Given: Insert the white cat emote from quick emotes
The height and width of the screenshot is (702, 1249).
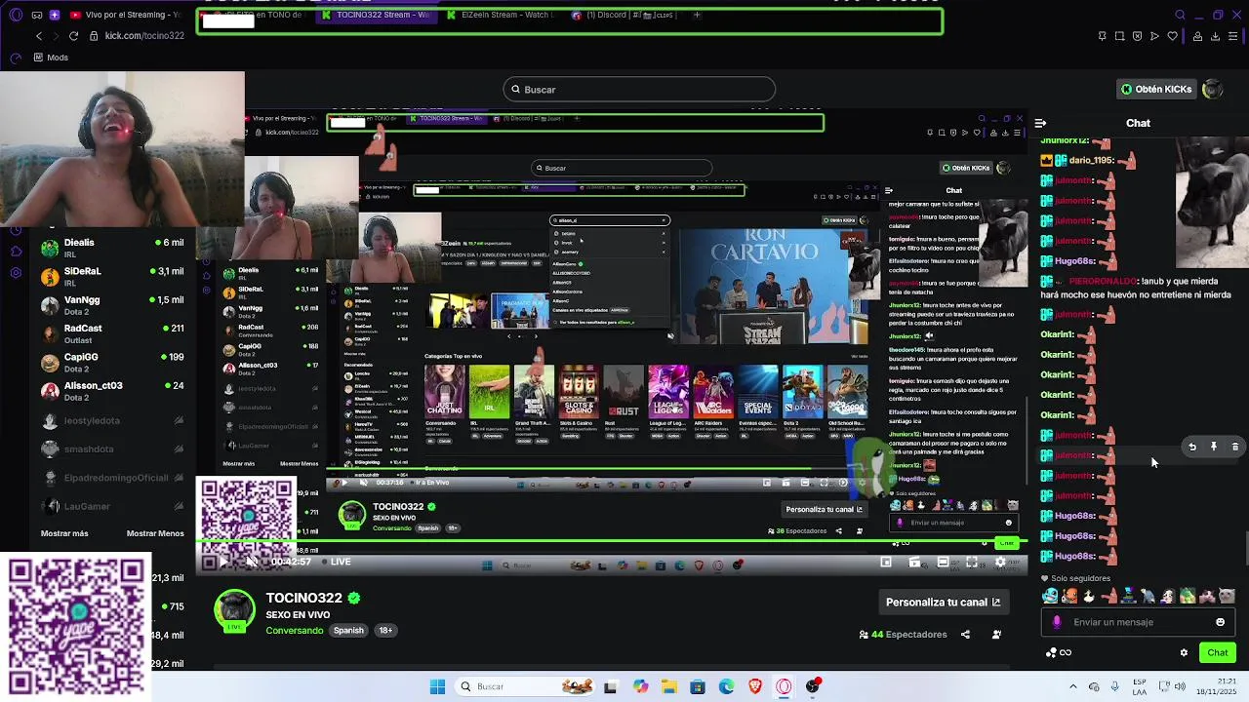Looking at the screenshot, I should 1227,596.
